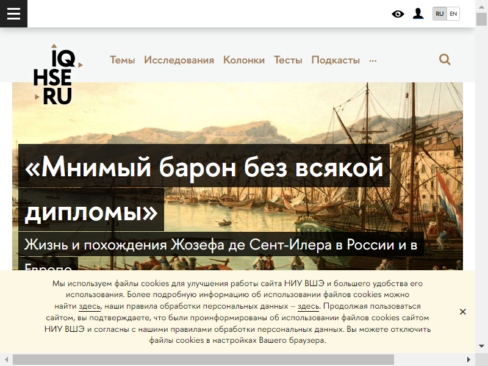This screenshot has width=488, height=366.
Task: Open site search magnifier
Action: point(445,59)
